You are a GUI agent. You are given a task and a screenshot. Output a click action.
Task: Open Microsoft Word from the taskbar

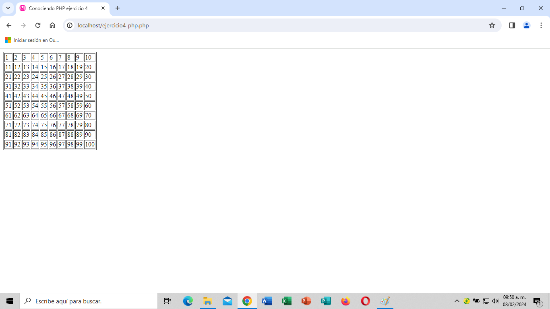point(267,301)
